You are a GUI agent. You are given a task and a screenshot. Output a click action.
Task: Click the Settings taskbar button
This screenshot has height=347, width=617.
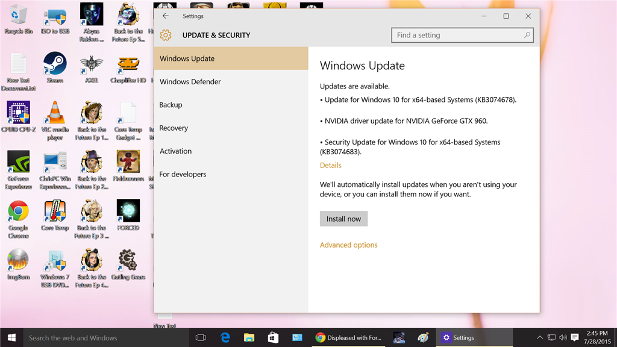[x=475, y=337]
